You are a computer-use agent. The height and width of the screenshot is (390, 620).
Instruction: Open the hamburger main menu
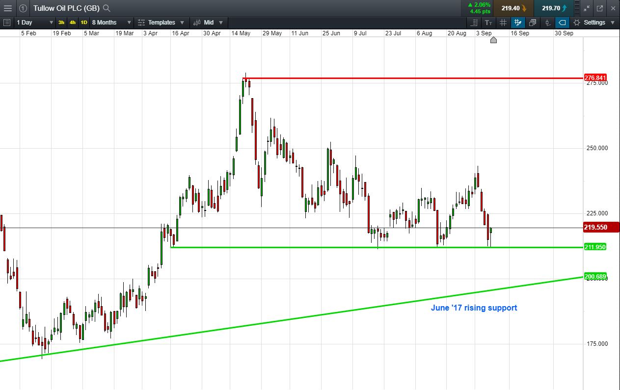click(x=7, y=8)
